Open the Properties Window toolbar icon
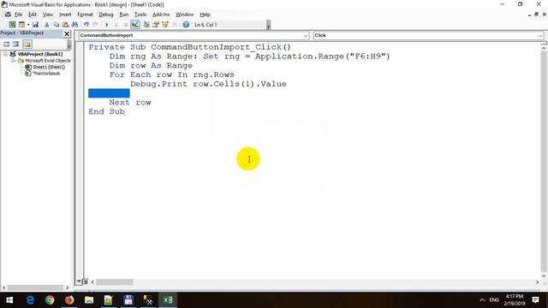 (156, 25)
